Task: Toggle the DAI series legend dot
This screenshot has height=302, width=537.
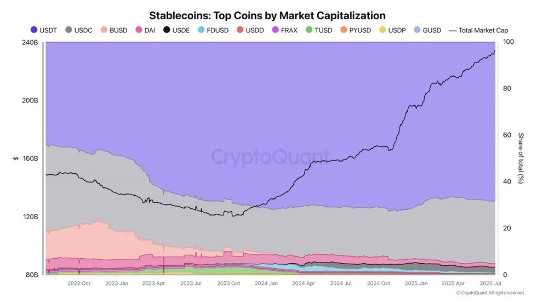Action: (x=139, y=30)
